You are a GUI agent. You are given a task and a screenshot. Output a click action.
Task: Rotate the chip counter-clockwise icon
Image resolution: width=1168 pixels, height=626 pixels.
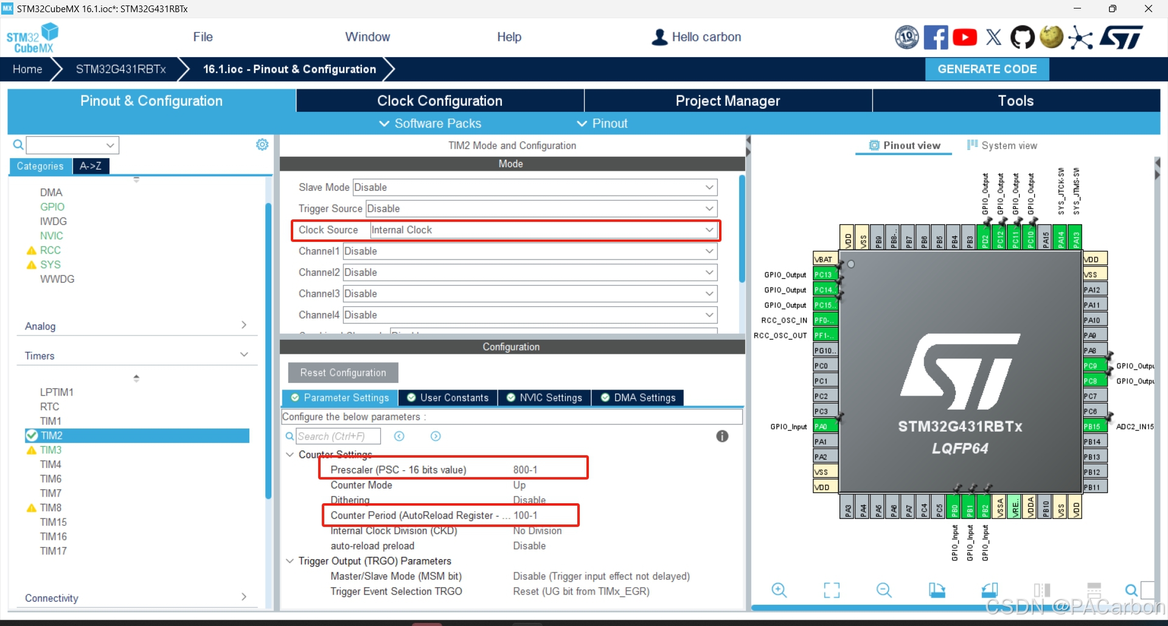click(990, 590)
